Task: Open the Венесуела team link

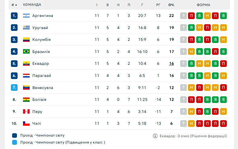Action: tap(43, 88)
